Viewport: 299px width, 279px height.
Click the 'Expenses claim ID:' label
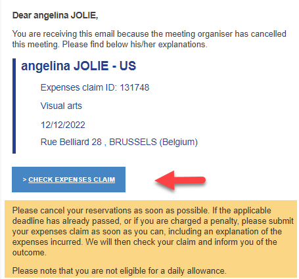[79, 87]
